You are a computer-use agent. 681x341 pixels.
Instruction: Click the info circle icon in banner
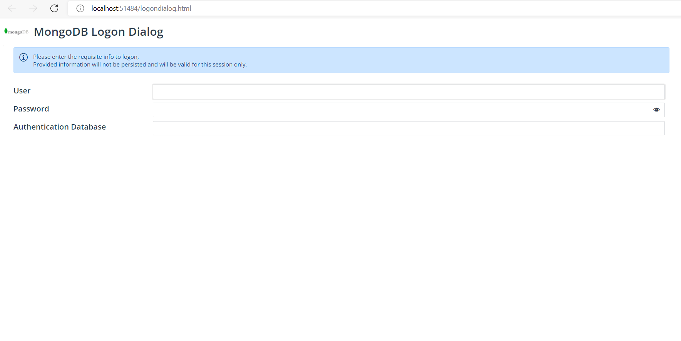pyautogui.click(x=23, y=57)
